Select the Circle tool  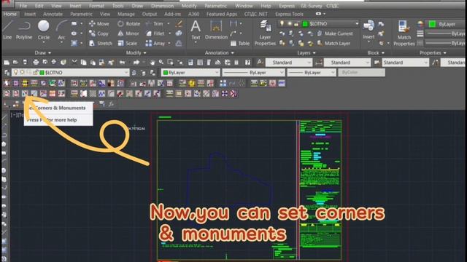(x=44, y=30)
